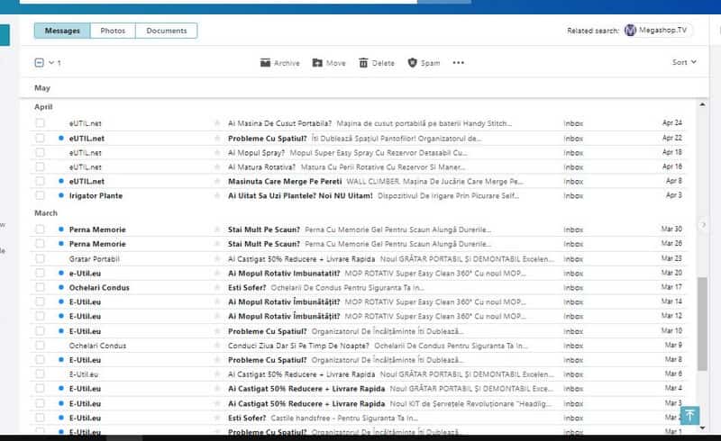Click the teal scroll-to-top arrow button
Image resolution: width=721 pixels, height=441 pixels.
coord(689,415)
